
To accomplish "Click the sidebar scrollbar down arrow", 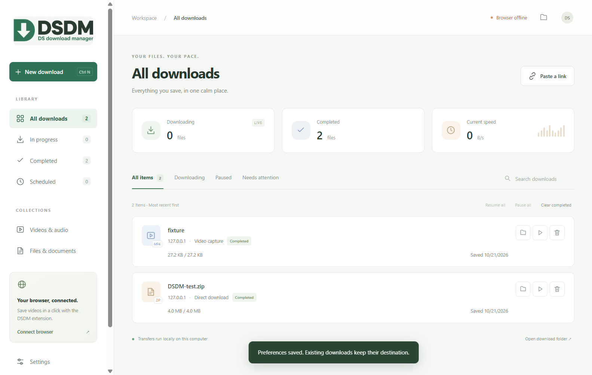I will click(x=110, y=371).
